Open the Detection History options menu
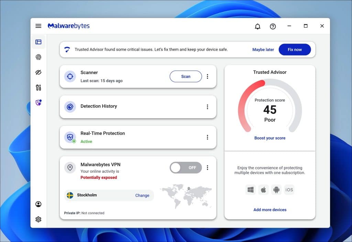 (208, 107)
